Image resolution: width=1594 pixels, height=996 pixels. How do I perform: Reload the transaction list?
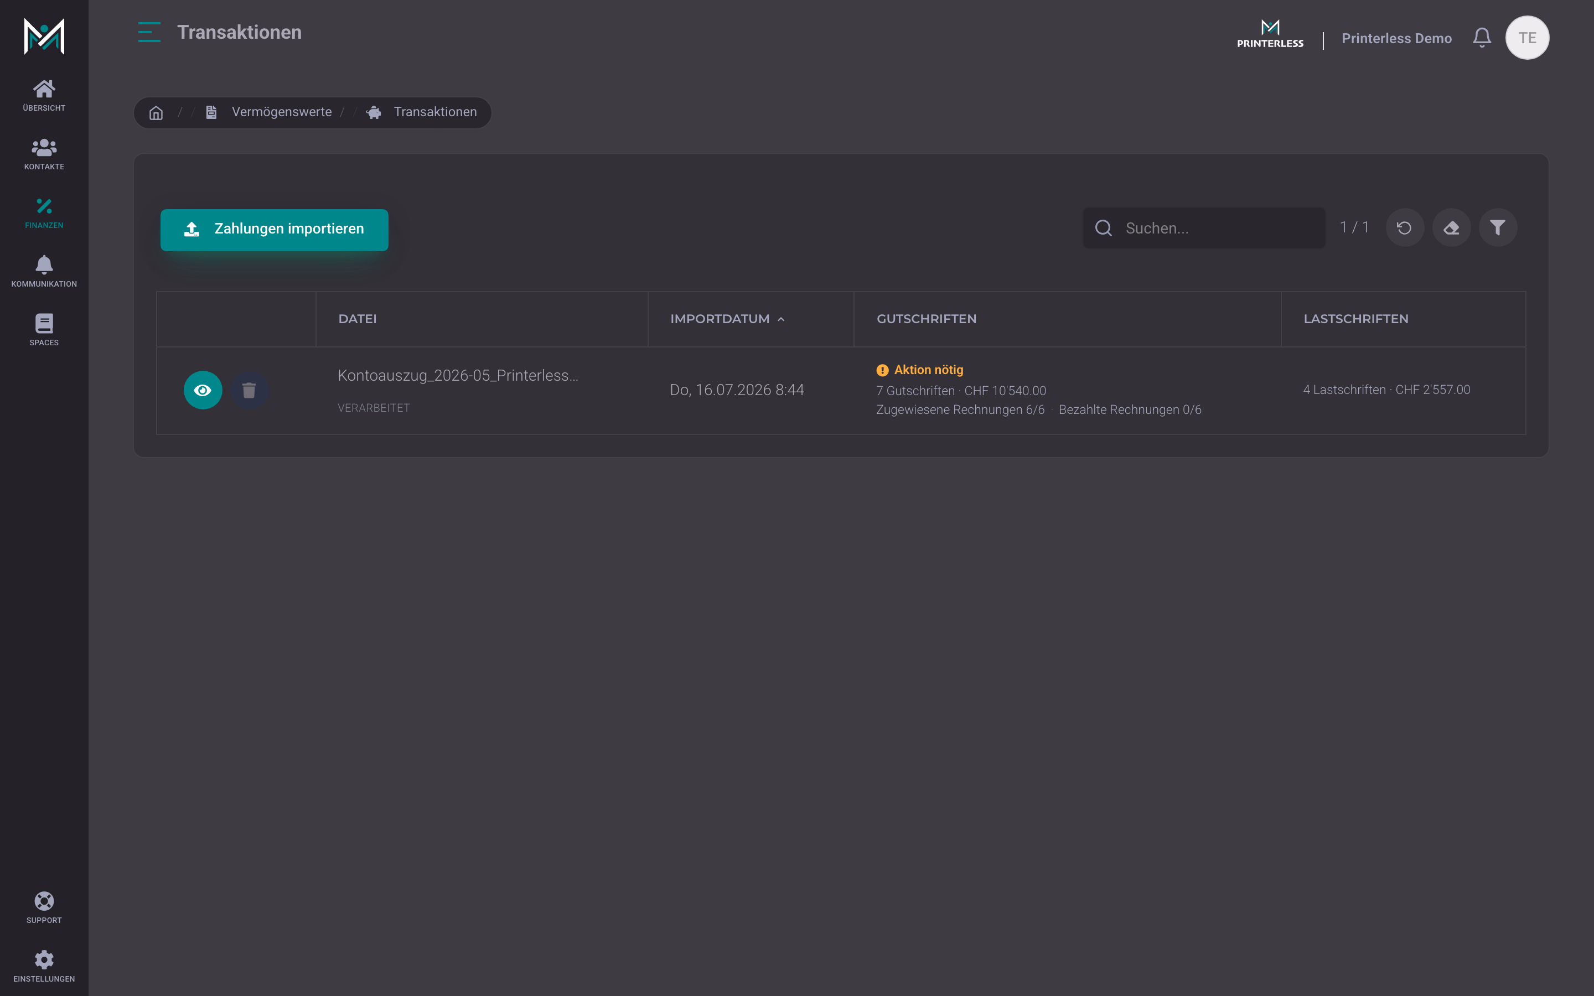(1404, 228)
